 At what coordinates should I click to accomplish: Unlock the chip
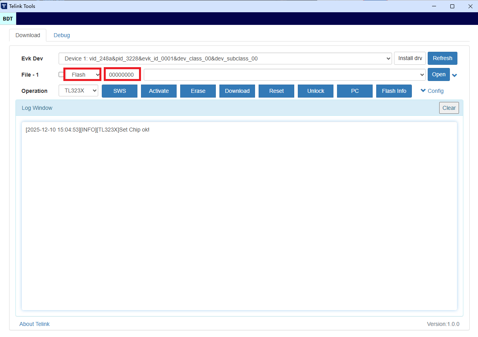coord(315,91)
